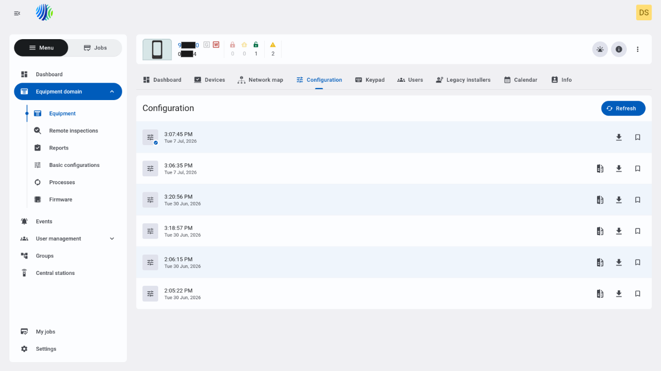
Task: Bookmark the 3:07:45 PM configuration
Action: tap(638, 137)
